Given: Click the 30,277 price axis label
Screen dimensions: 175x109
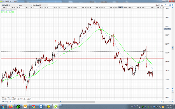Looking at the screenshot, I should tap(167, 88).
